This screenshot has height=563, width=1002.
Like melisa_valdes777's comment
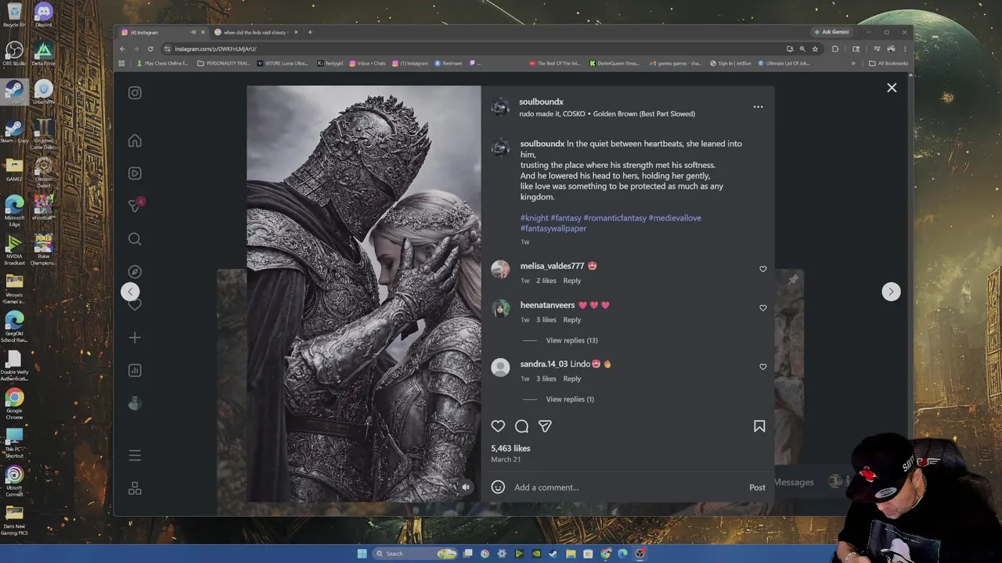tap(763, 269)
